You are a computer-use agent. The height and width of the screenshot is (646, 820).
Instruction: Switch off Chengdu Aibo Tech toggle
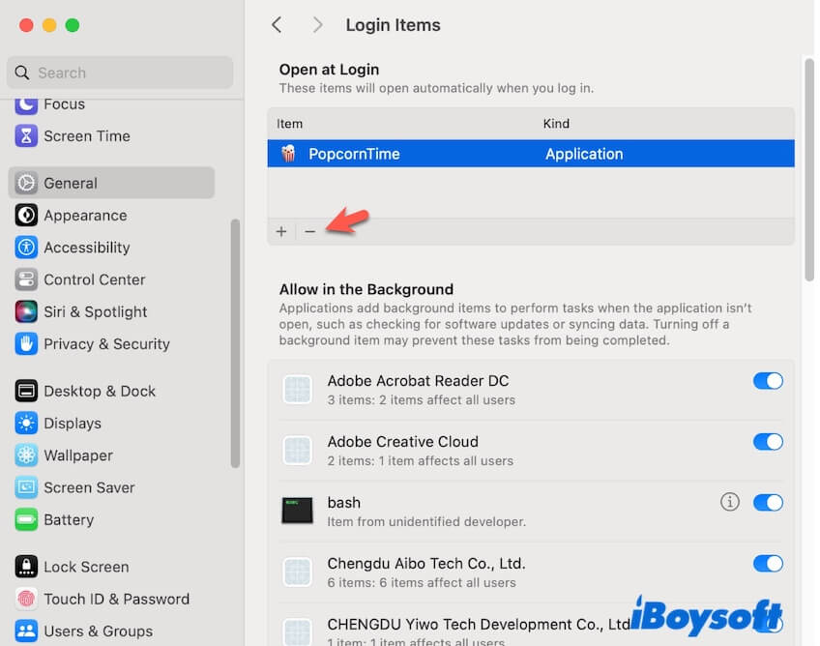[768, 563]
